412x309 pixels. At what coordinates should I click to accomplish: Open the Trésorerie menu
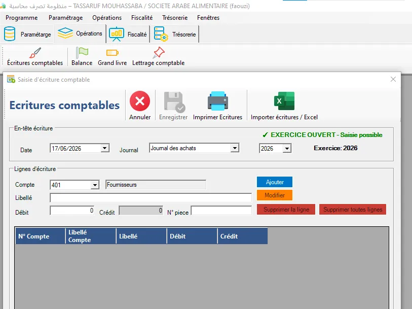coord(175,18)
